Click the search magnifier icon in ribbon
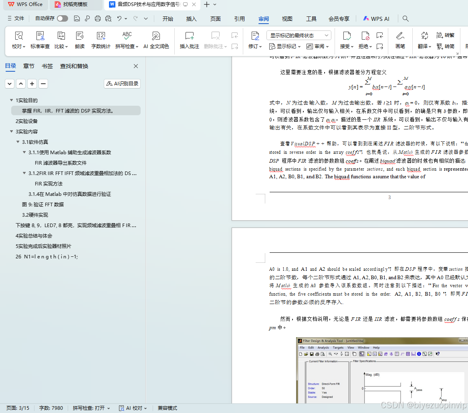Viewport: 468px width, 413px height. point(405,18)
